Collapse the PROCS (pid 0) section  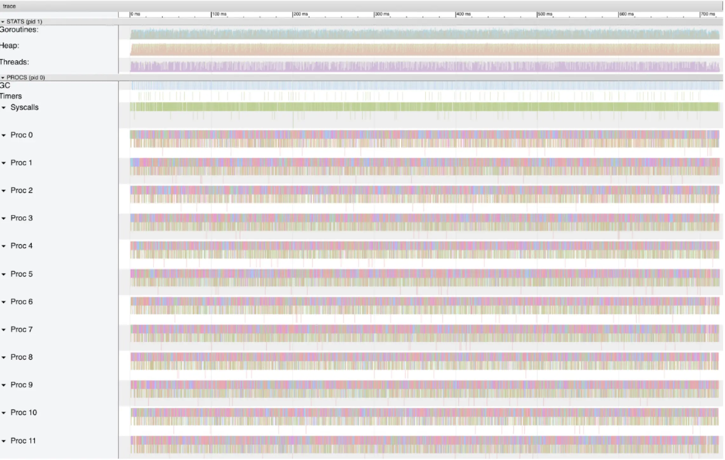[3, 77]
